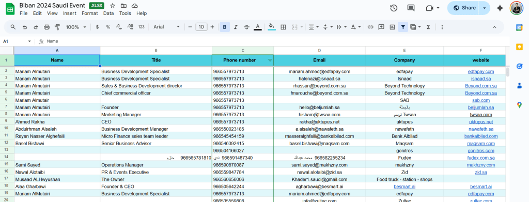Image resolution: width=529 pixels, height=202 pixels.
Task: Search the menus magnifier icon
Action: point(13,27)
